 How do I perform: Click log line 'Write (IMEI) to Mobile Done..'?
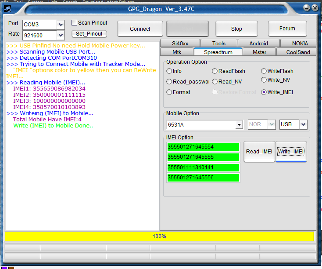[53, 126]
